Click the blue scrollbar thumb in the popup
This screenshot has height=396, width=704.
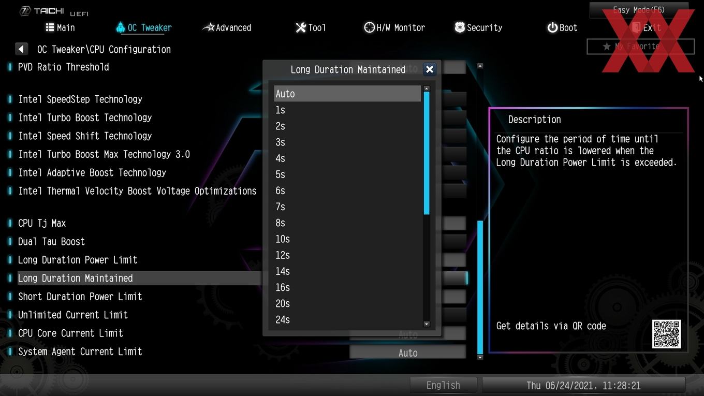point(427,153)
